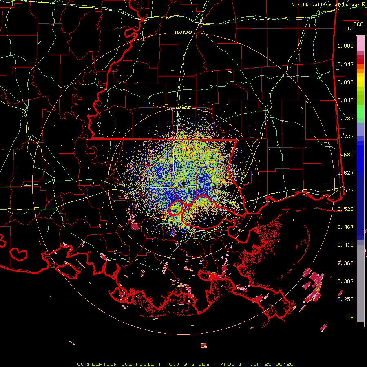This screenshot has width=367, height=367.
Task: Click the 0.307 scale value
Action: pyautogui.click(x=345, y=281)
